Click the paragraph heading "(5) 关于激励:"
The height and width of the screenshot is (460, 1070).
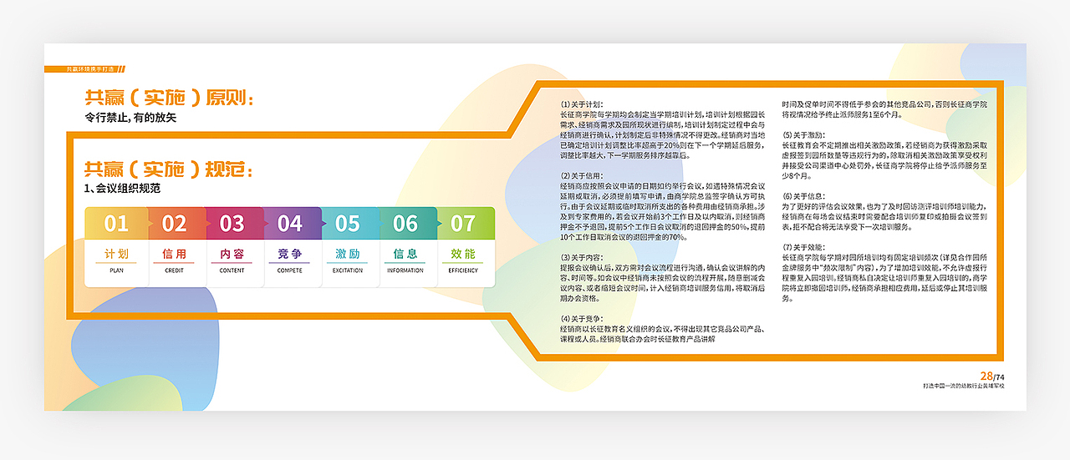point(802,135)
